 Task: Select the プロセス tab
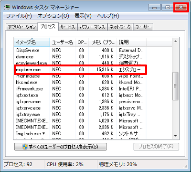[48, 26]
